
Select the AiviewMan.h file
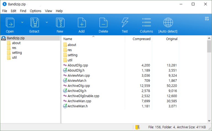(x=77, y=81)
